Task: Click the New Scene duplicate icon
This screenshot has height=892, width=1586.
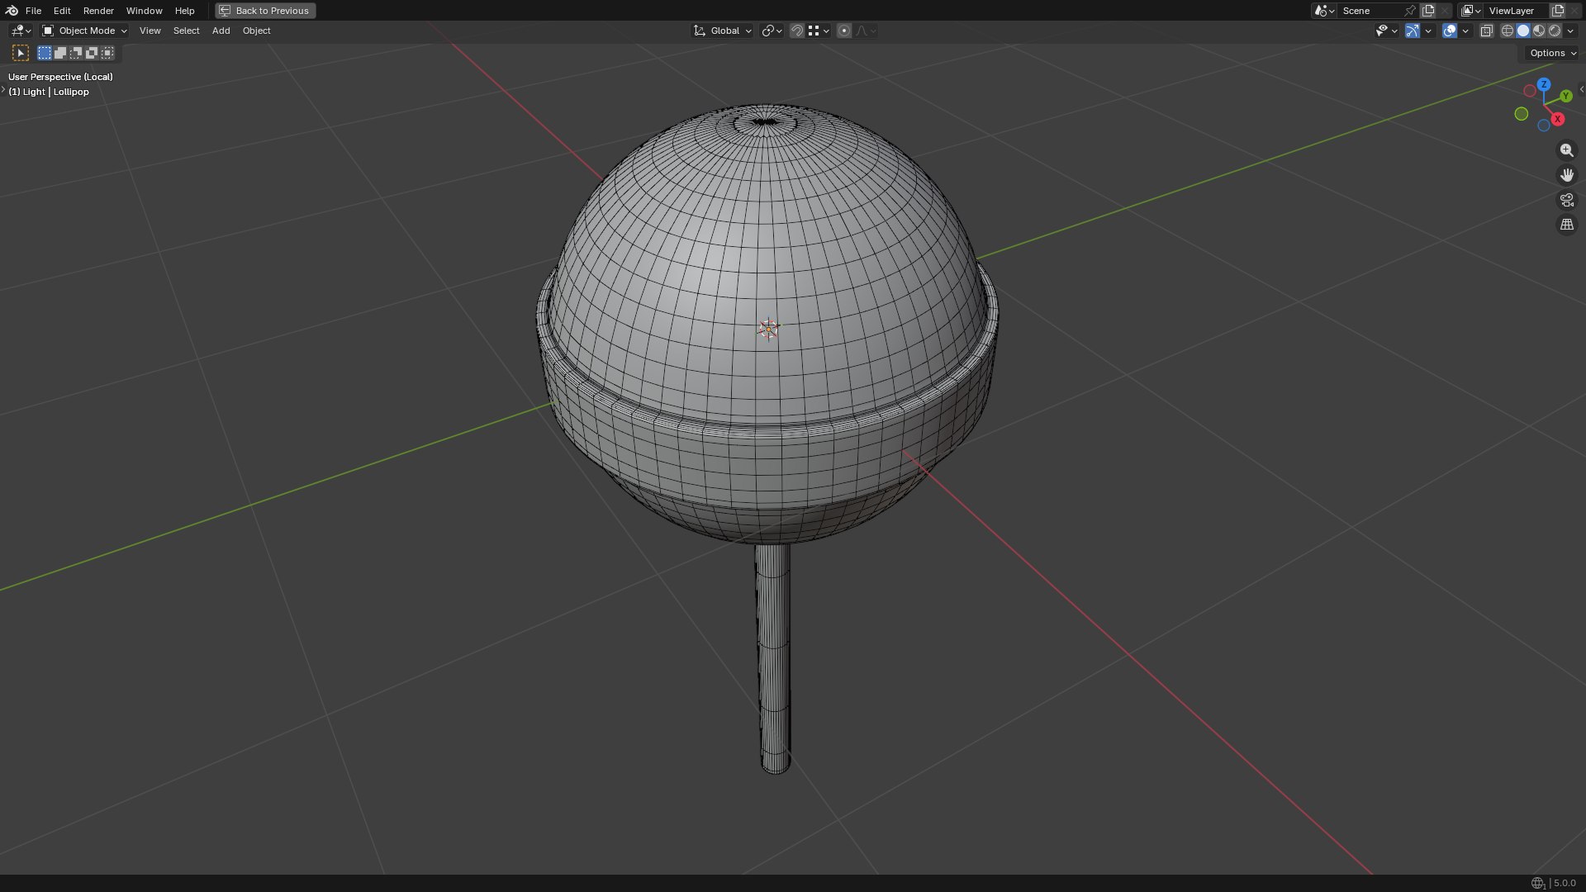Action: click(x=1428, y=11)
